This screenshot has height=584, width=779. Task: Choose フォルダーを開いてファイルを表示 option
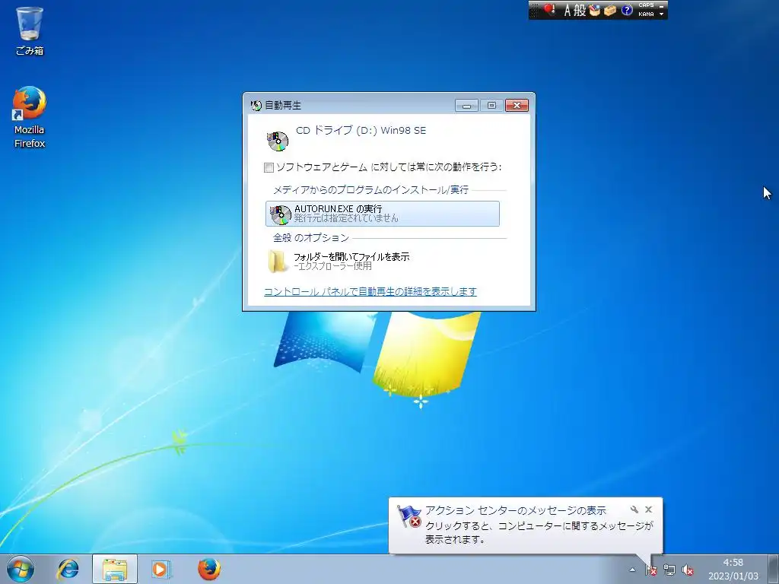pos(383,262)
